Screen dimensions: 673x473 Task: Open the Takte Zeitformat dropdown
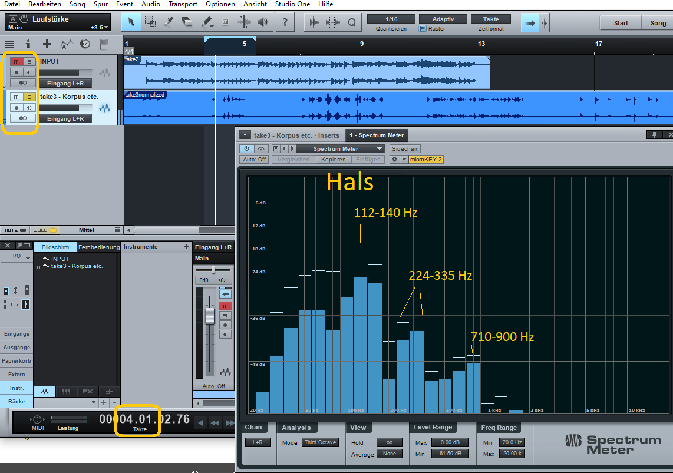pos(491,19)
